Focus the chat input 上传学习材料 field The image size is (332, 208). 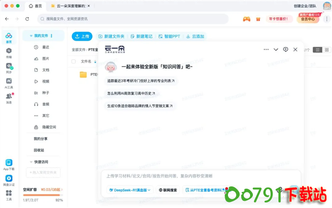point(201,176)
